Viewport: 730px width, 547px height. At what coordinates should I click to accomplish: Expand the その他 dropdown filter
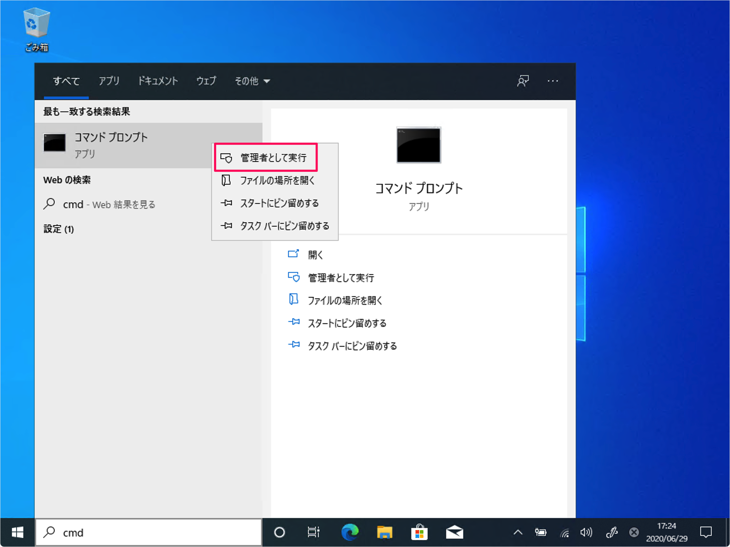point(252,81)
